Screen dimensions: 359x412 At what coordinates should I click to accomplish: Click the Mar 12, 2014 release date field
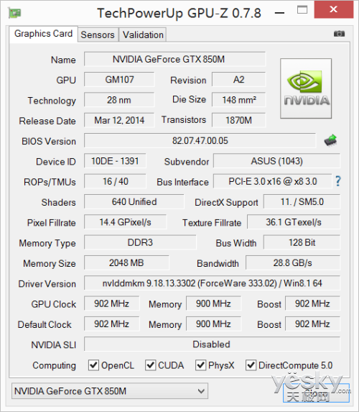(x=119, y=120)
